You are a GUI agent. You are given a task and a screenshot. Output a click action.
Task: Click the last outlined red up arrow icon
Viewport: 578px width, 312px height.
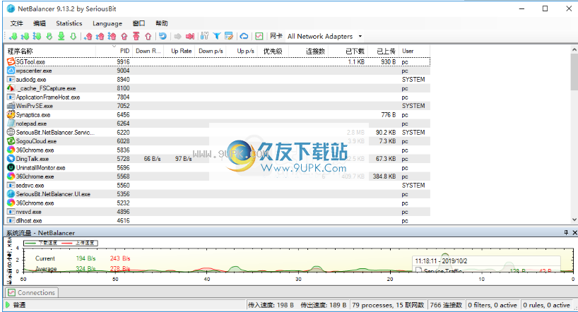pyautogui.click(x=148, y=36)
